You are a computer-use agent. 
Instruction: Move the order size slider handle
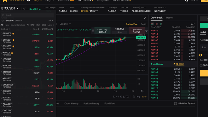tap(200, 55)
